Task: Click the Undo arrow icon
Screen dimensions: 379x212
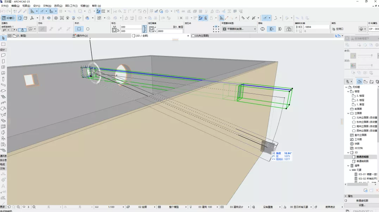Action: (x=4, y=11)
